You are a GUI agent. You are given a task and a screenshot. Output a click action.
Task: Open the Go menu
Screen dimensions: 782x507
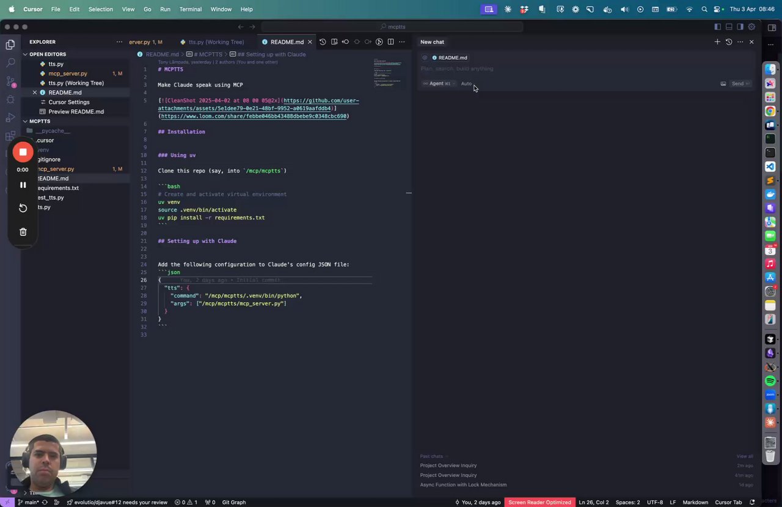point(147,9)
